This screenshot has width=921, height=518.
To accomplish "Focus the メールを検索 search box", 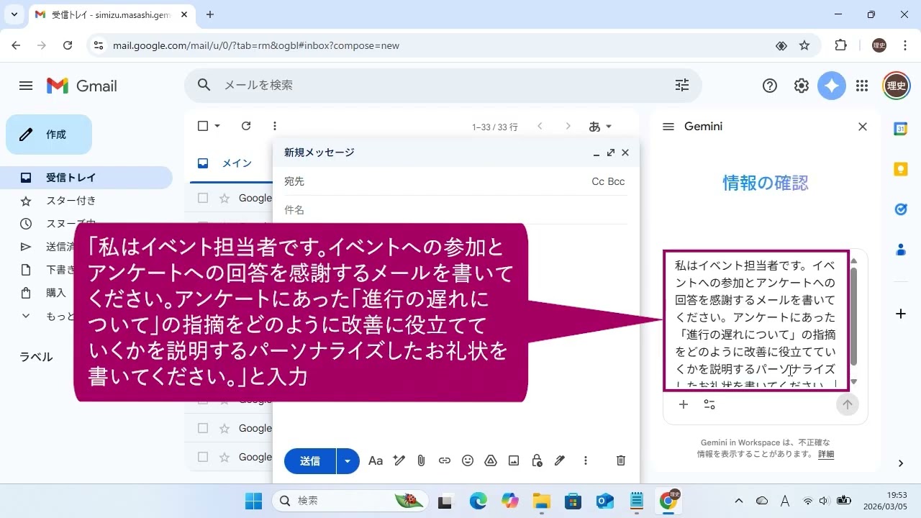I will pyautogui.click(x=443, y=85).
